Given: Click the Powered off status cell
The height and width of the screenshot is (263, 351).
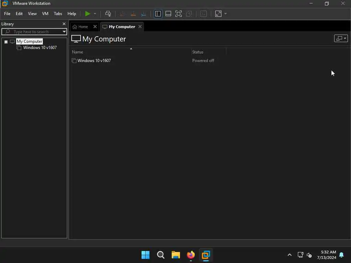Looking at the screenshot, I should pyautogui.click(x=203, y=61).
